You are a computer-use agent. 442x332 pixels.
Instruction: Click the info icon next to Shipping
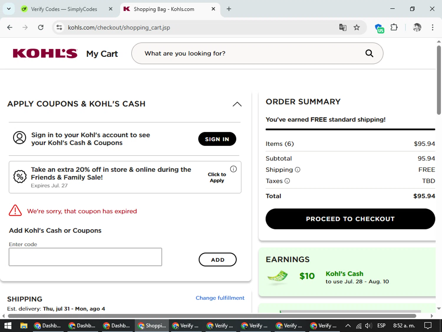(298, 170)
